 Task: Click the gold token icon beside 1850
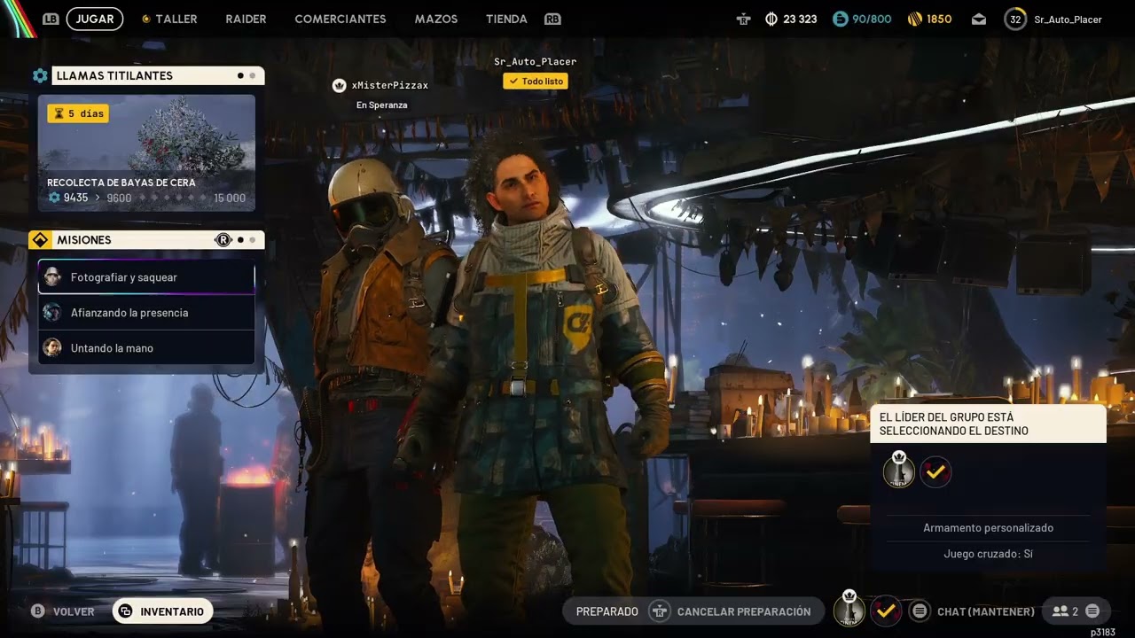coord(914,19)
